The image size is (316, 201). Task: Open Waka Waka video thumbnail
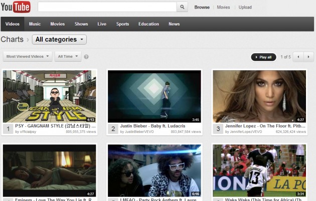tap(259, 170)
